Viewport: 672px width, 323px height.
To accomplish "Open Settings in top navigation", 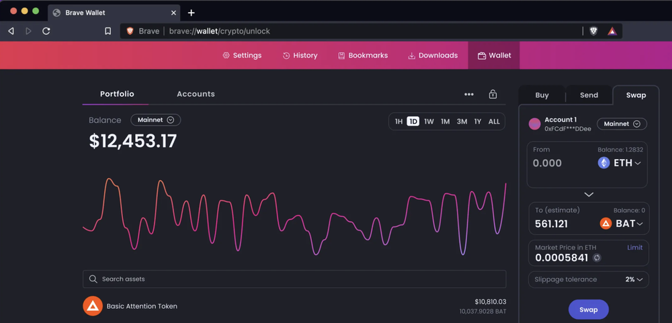I will pyautogui.click(x=242, y=55).
